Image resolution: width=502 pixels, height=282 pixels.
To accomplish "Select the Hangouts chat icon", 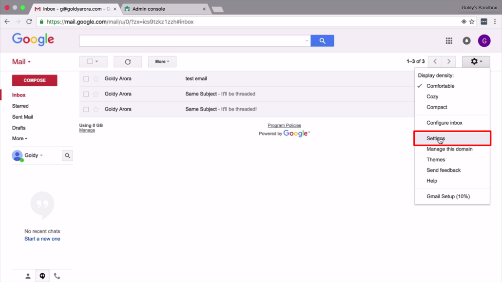I will coord(42,275).
